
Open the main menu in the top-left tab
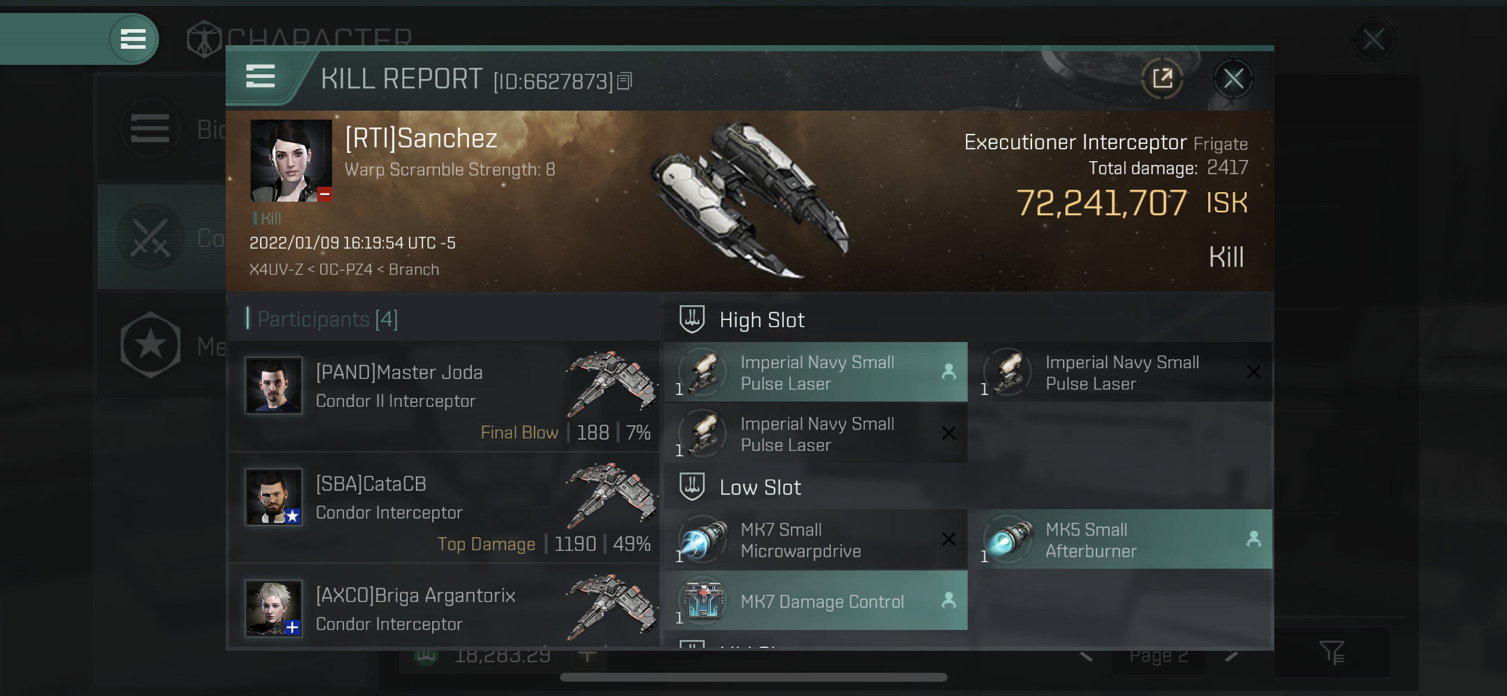tap(133, 39)
